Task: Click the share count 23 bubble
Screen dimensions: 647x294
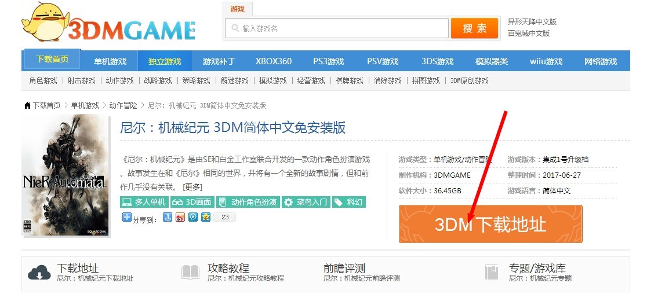Action: coord(225,217)
